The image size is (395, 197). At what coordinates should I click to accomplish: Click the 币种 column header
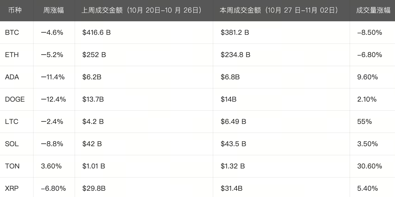(x=15, y=10)
